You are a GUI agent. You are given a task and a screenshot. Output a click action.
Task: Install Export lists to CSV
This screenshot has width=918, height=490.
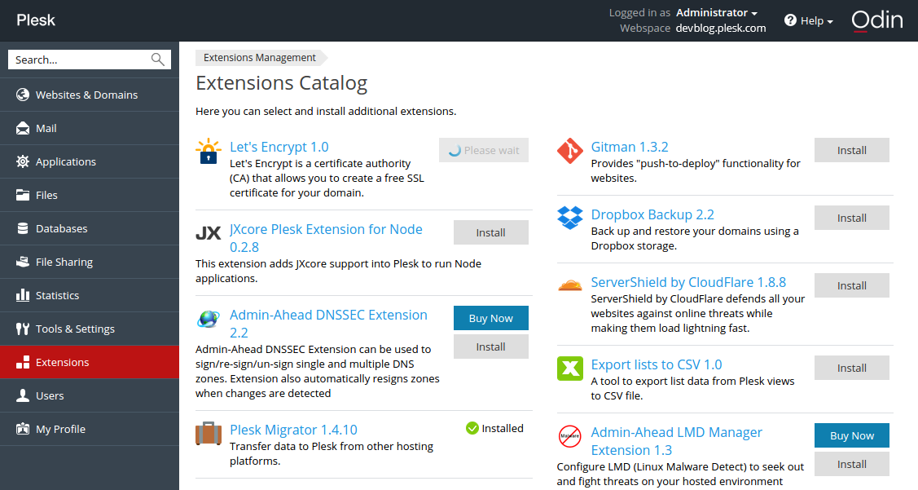[851, 368]
